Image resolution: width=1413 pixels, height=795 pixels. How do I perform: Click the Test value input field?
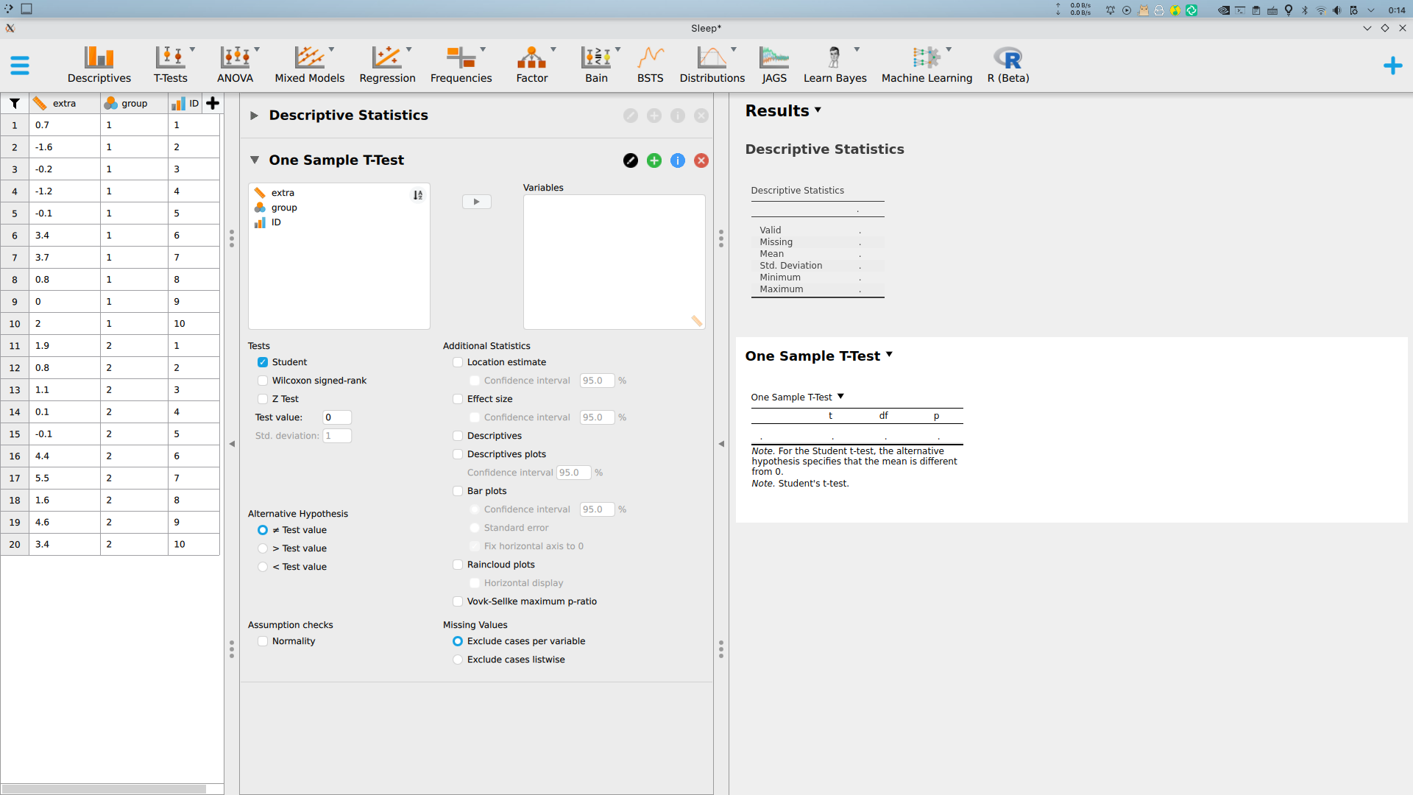336,417
